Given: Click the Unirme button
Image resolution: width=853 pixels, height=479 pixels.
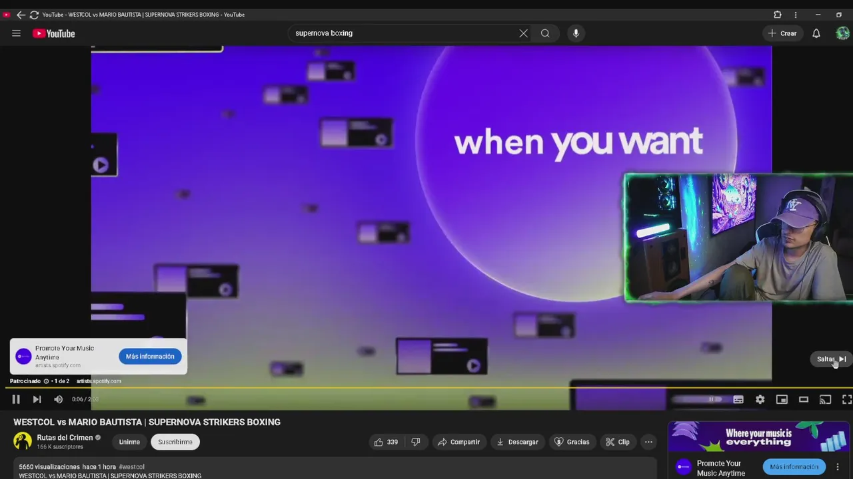Looking at the screenshot, I should click(129, 442).
